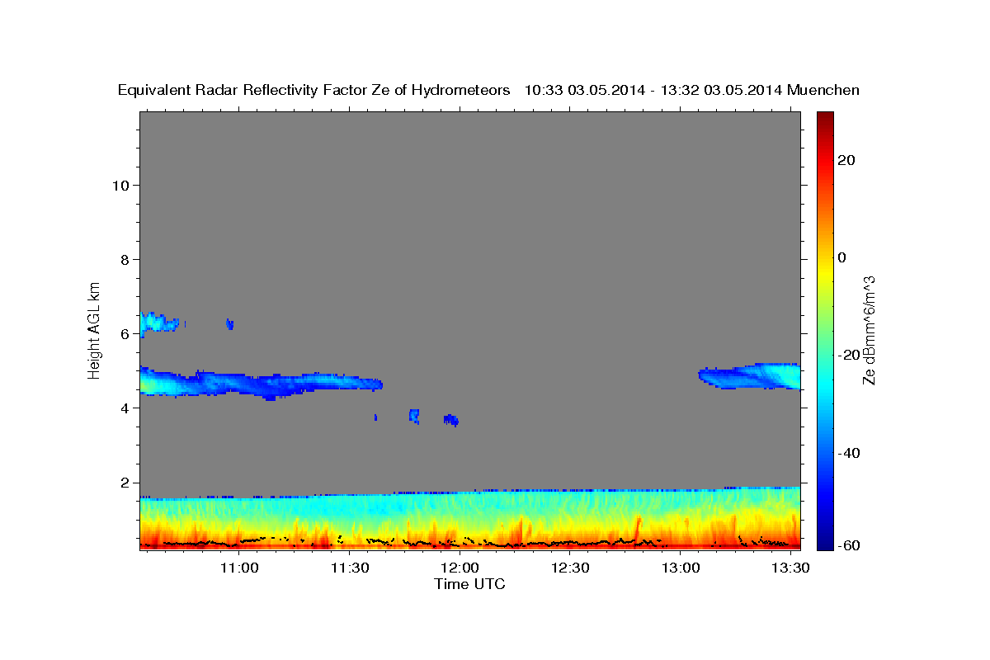Viewport: 990px width, 660px height.
Task: Click the height tick label 10
Action: [x=121, y=185]
